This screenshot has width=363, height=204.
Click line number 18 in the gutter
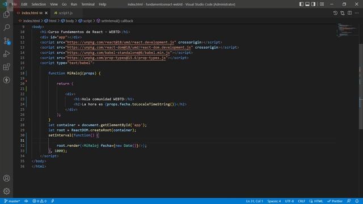[22, 73]
